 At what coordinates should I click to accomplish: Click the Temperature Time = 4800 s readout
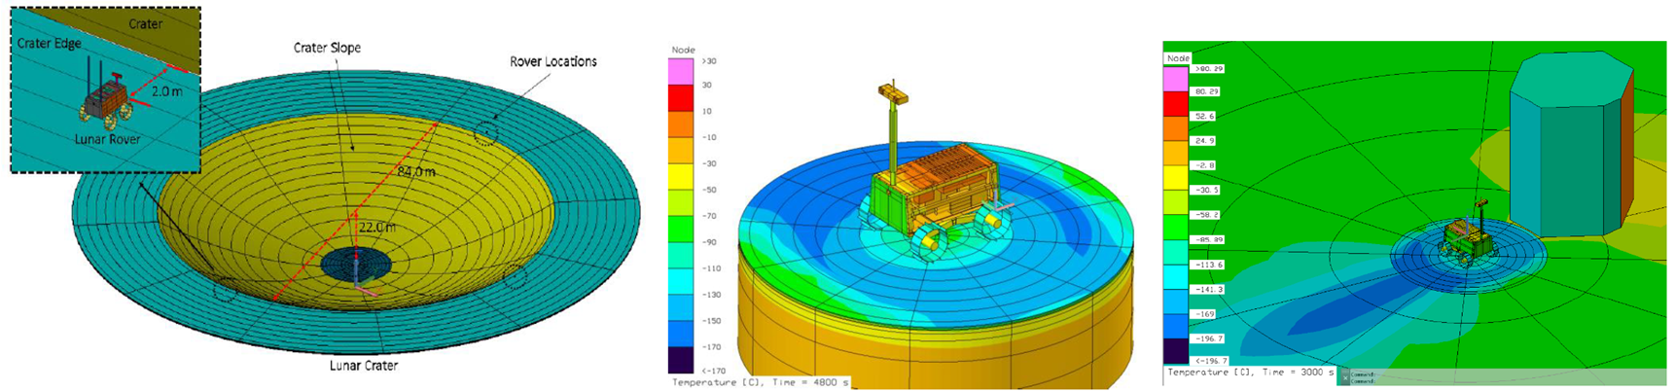point(761,382)
